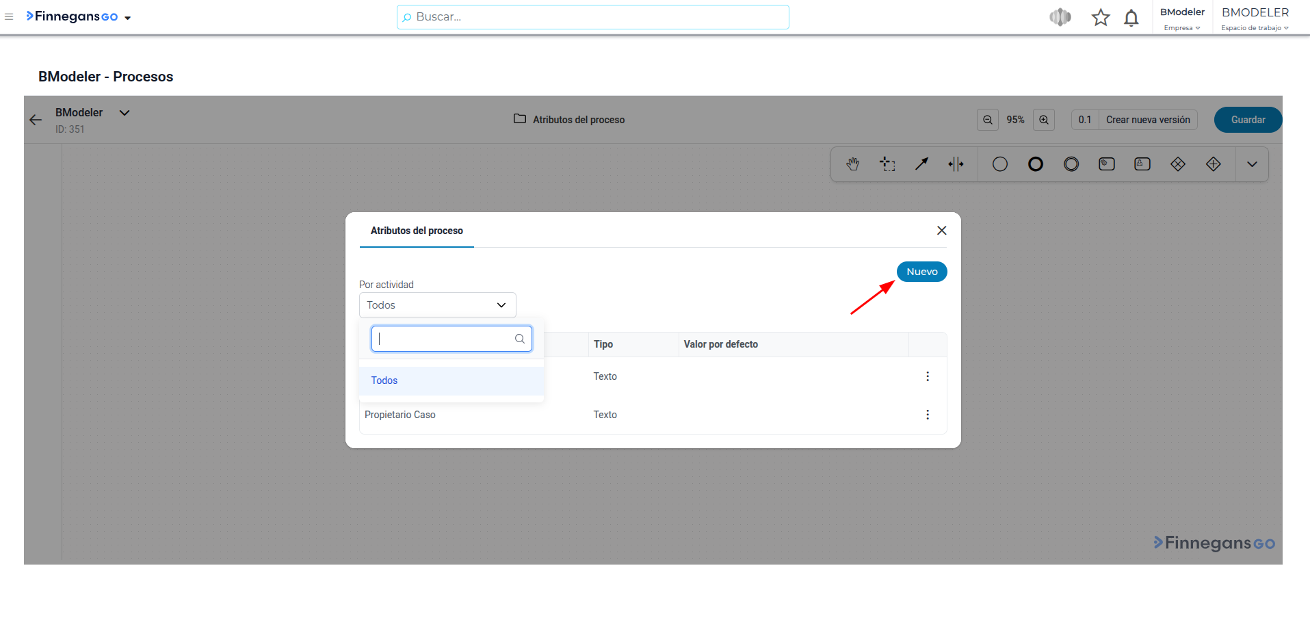Click Crear nueva versión

pyautogui.click(x=1148, y=120)
